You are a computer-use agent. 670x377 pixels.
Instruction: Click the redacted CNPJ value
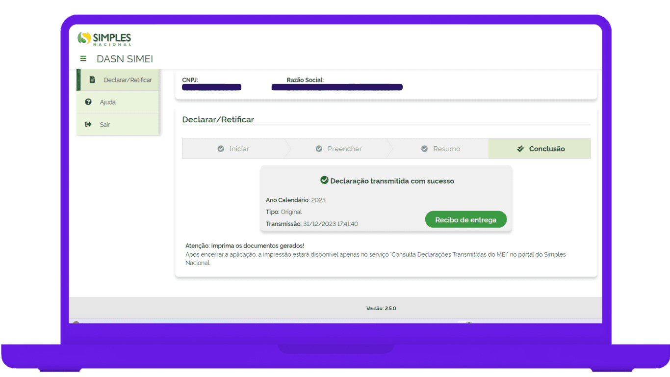(x=211, y=87)
